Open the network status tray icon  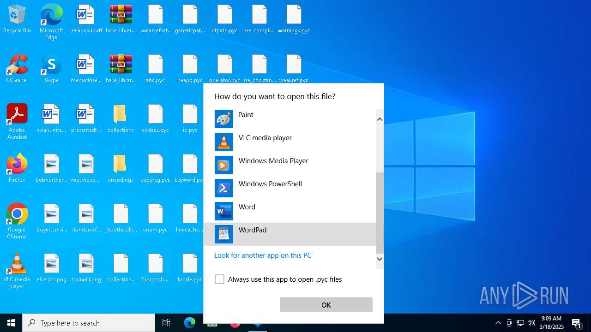[x=520, y=323]
